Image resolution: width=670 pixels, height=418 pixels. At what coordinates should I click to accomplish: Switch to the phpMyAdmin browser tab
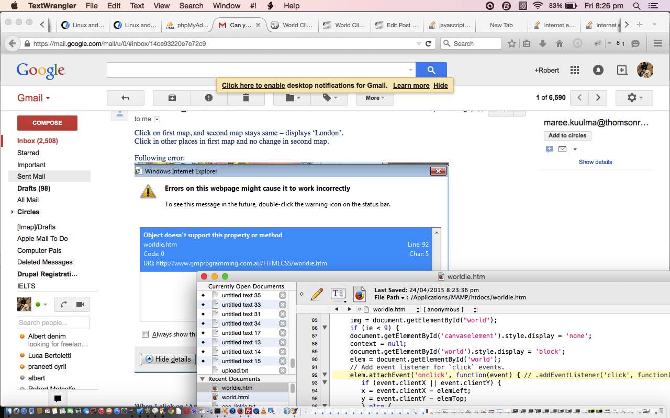pyautogui.click(x=187, y=25)
